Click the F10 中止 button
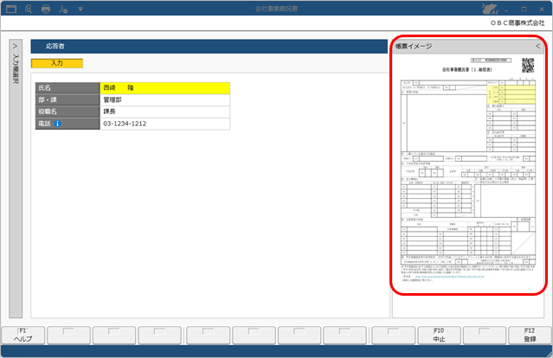This screenshot has width=553, height=358. point(439,336)
